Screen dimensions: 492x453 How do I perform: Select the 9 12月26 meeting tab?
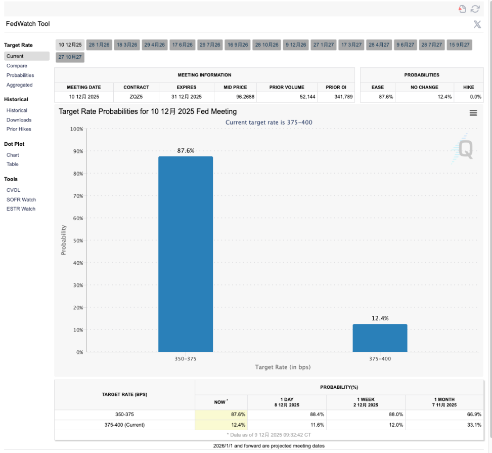296,45
